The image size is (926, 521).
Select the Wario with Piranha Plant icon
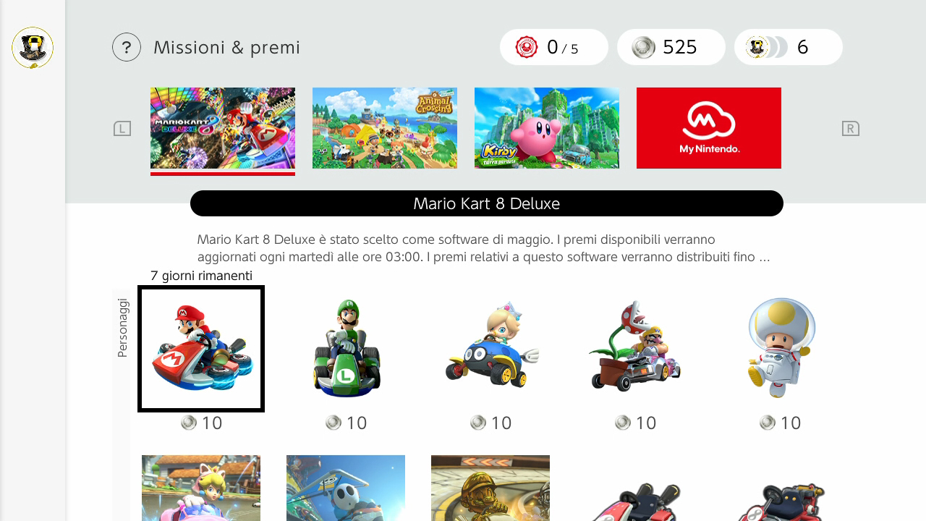click(x=635, y=349)
